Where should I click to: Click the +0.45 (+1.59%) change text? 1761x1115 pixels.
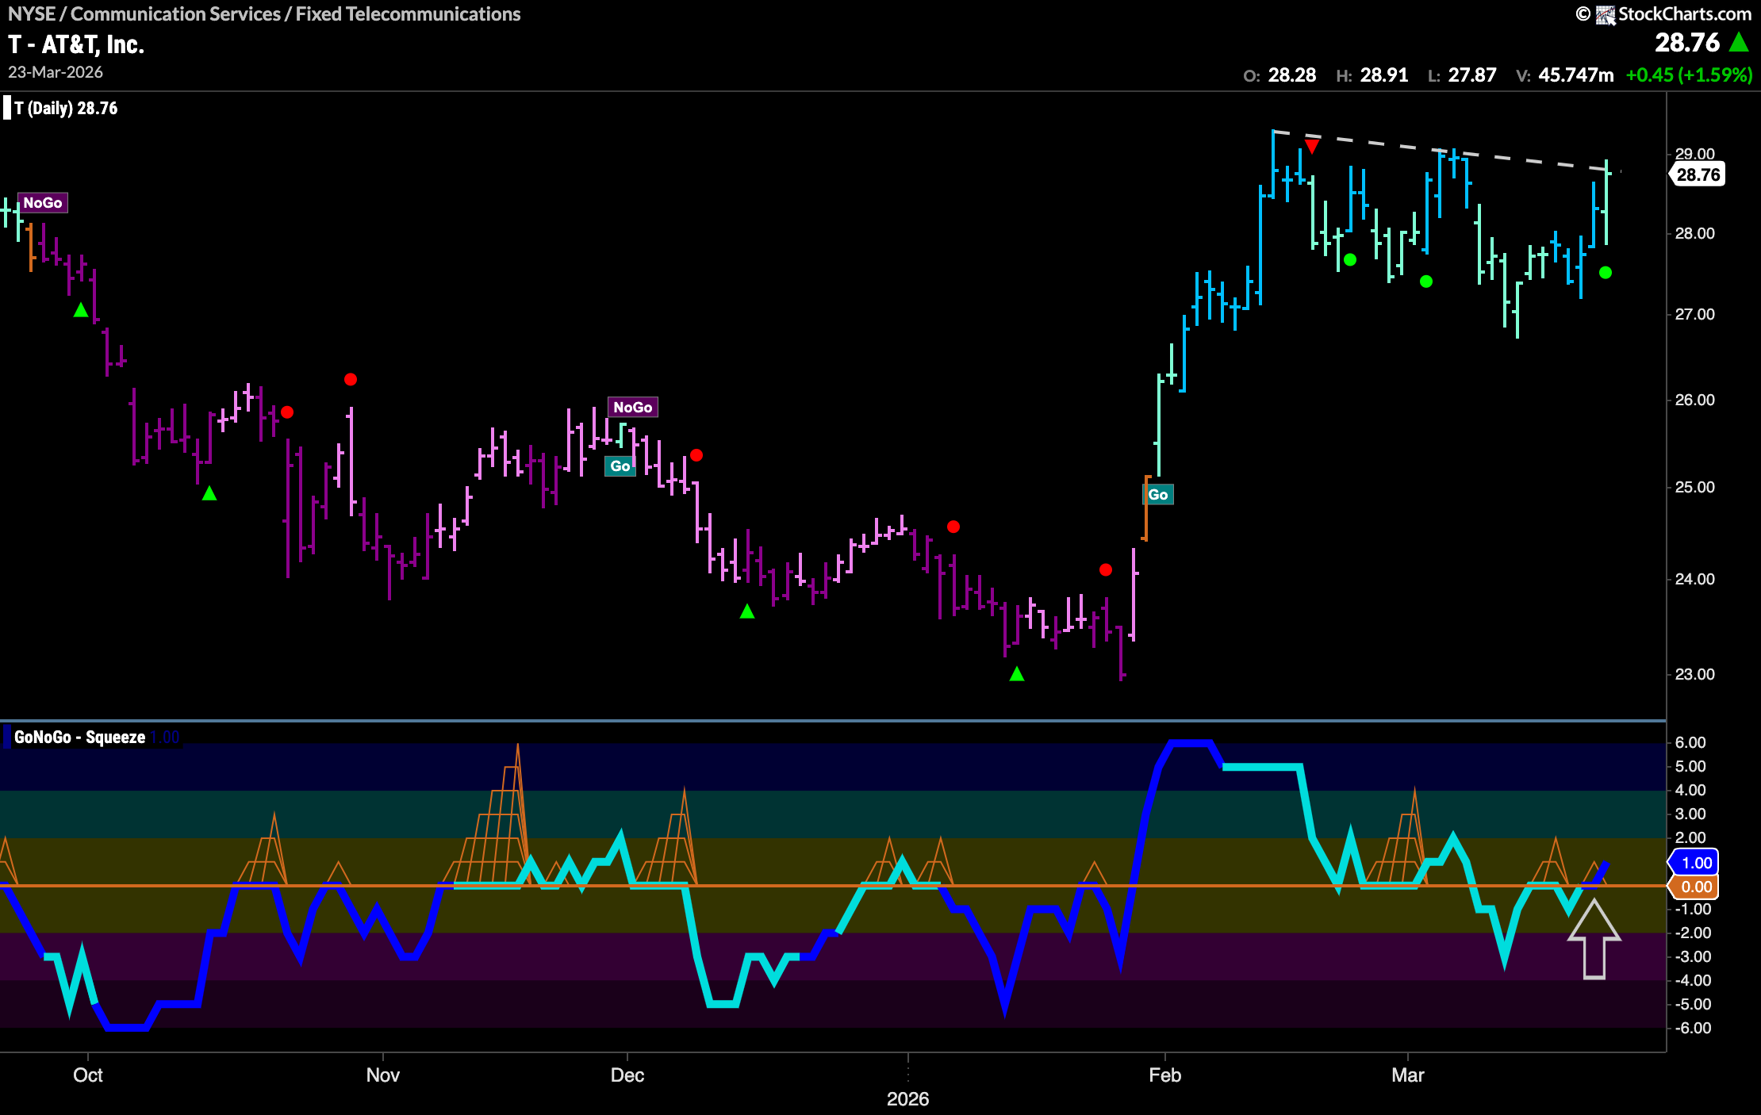click(x=1689, y=75)
